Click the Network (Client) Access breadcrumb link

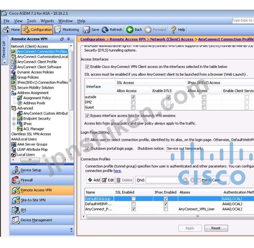[x=172, y=39]
